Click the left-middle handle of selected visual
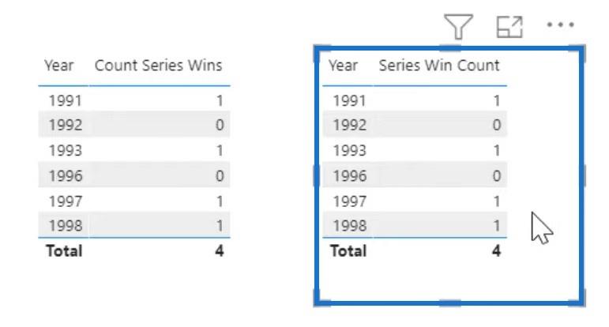The width and height of the screenshot is (609, 327). (x=317, y=175)
